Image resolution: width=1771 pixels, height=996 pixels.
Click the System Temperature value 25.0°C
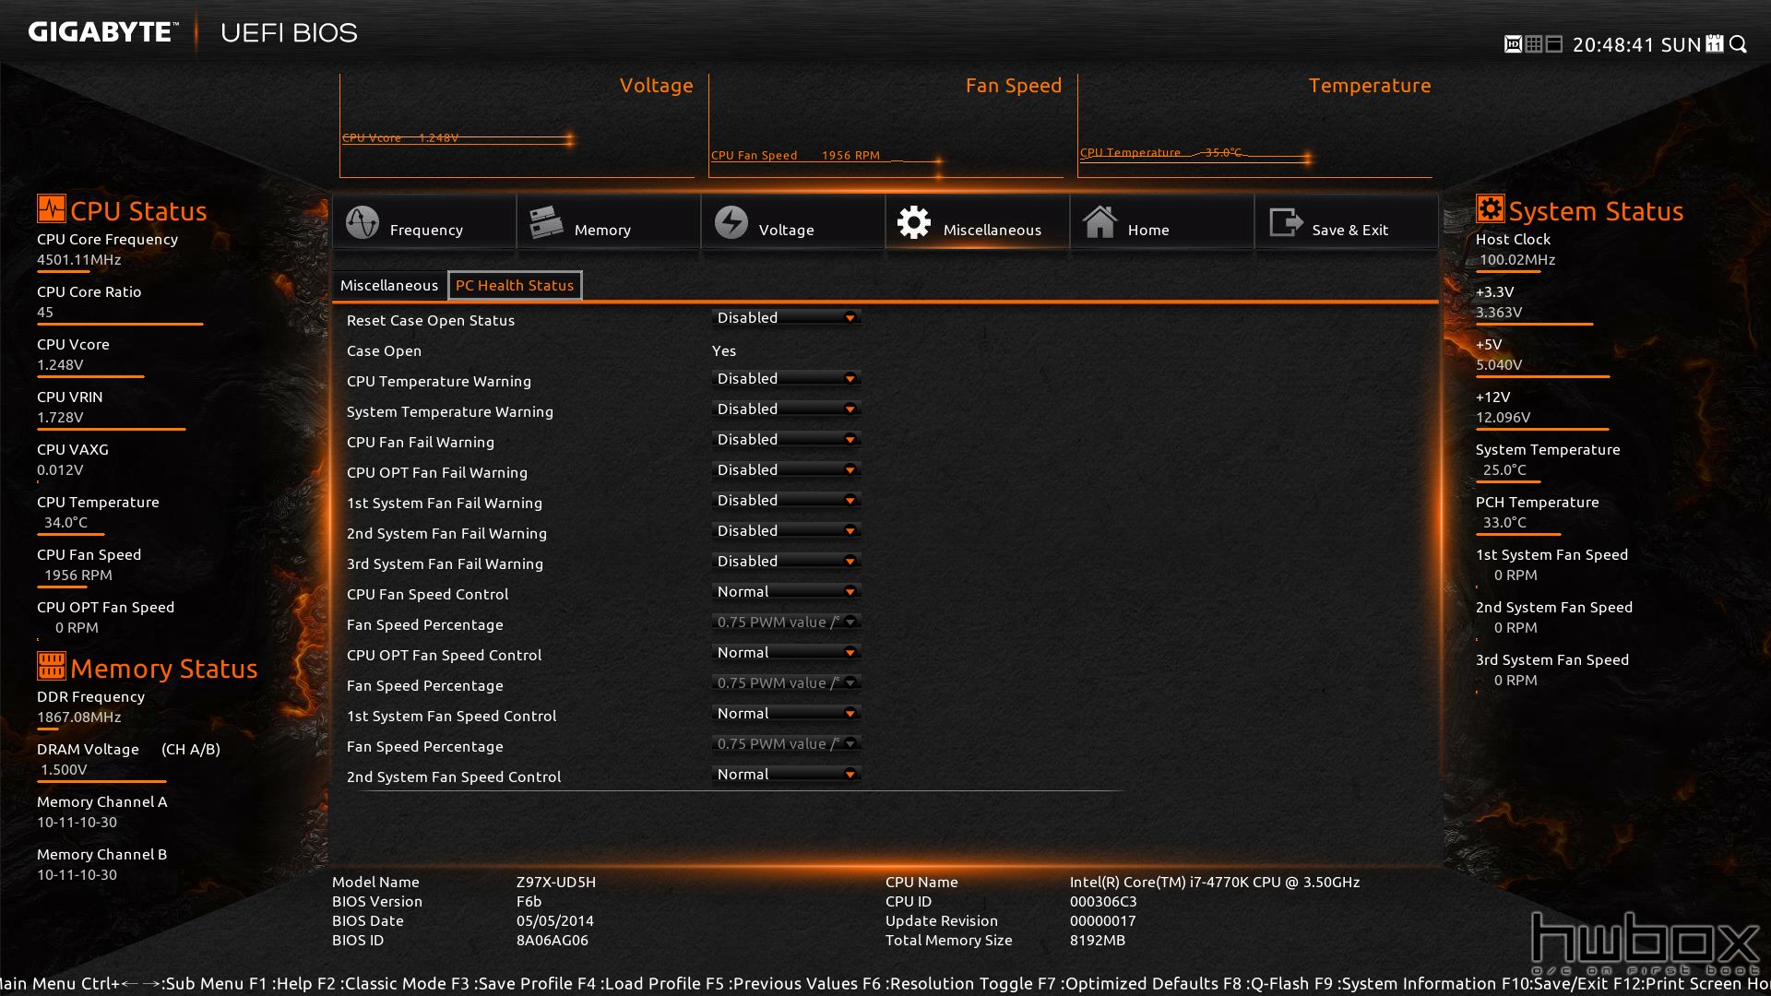(1504, 470)
